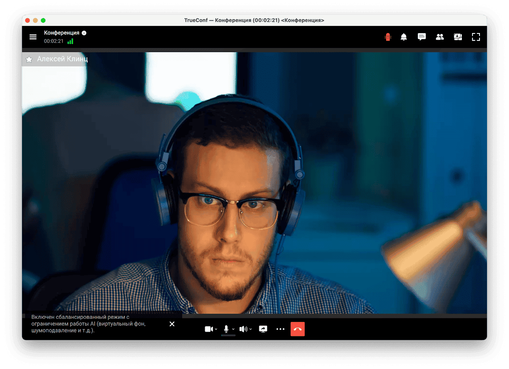The height and width of the screenshot is (369, 509).
Task: Click the participant video frame
Action: pos(254,183)
